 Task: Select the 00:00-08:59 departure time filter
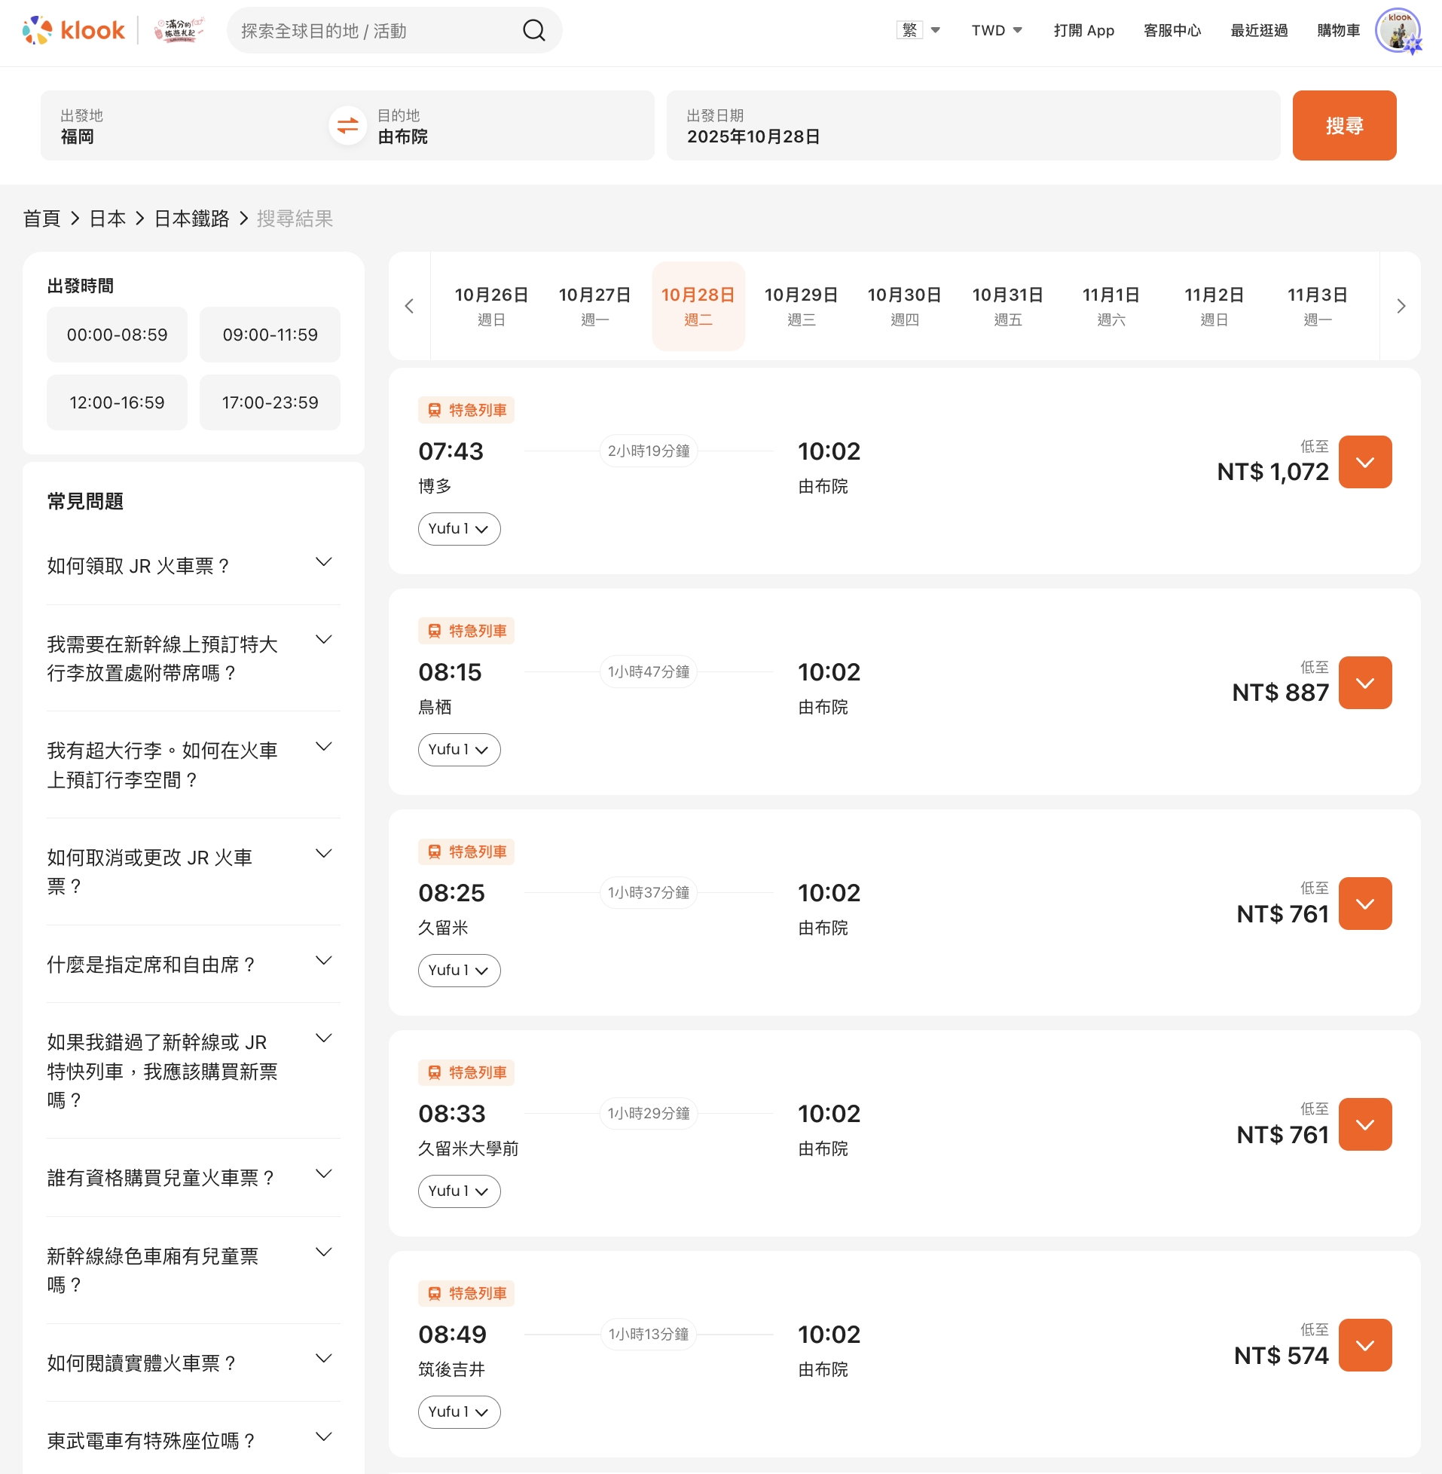point(117,334)
